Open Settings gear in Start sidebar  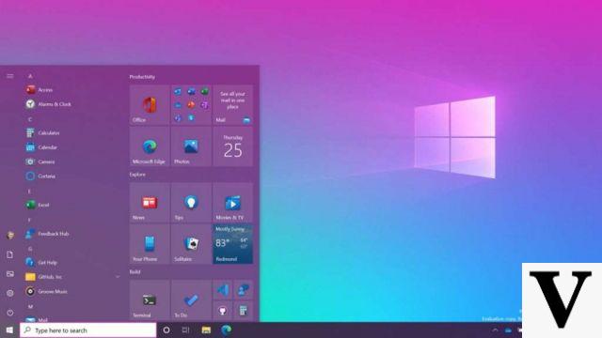tap(10, 293)
